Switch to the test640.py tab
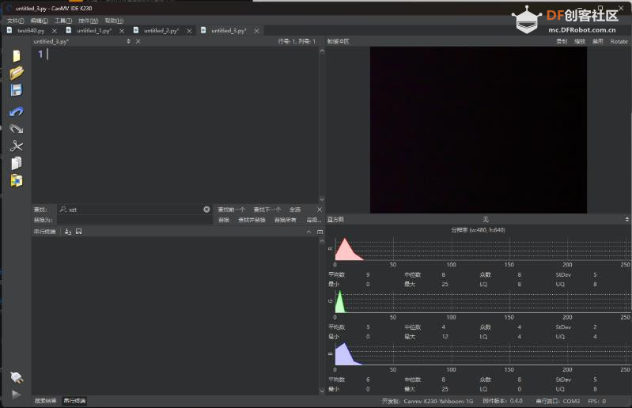Screen dimensions: 632x408 coord(31,30)
